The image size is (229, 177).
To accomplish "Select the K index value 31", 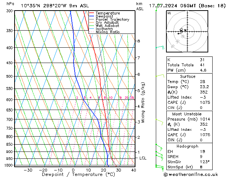I will pyautogui.click(x=202, y=60).
